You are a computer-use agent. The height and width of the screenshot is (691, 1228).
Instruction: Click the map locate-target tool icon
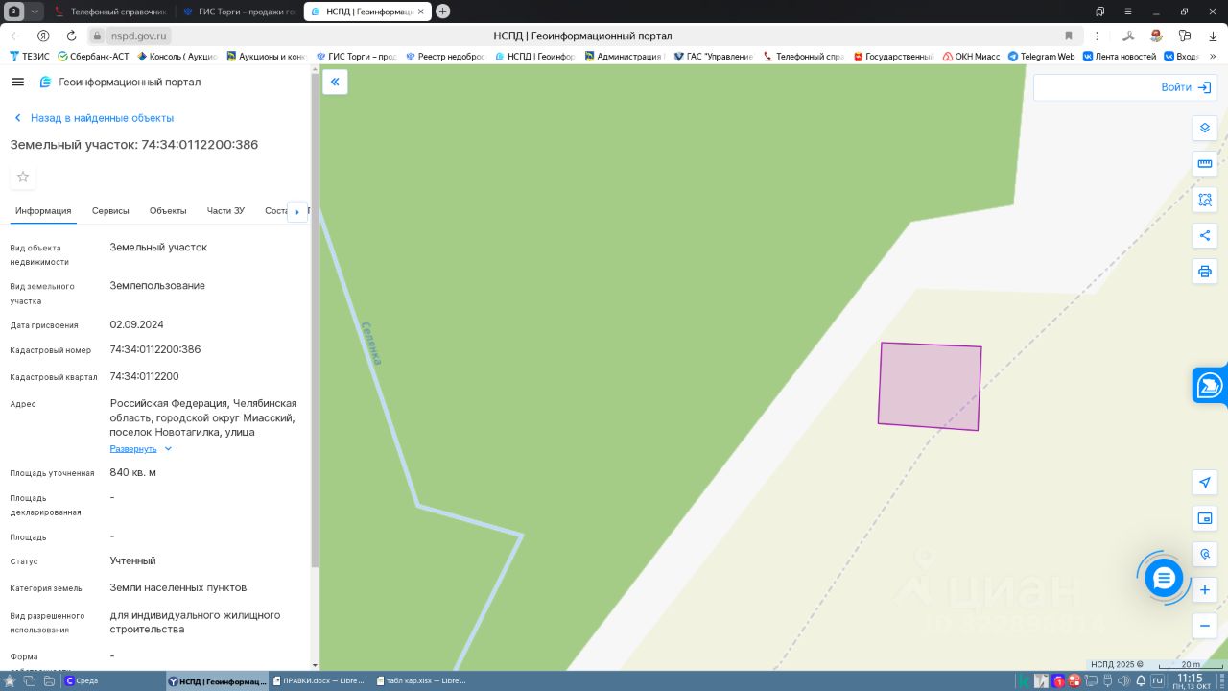pyautogui.click(x=1205, y=554)
